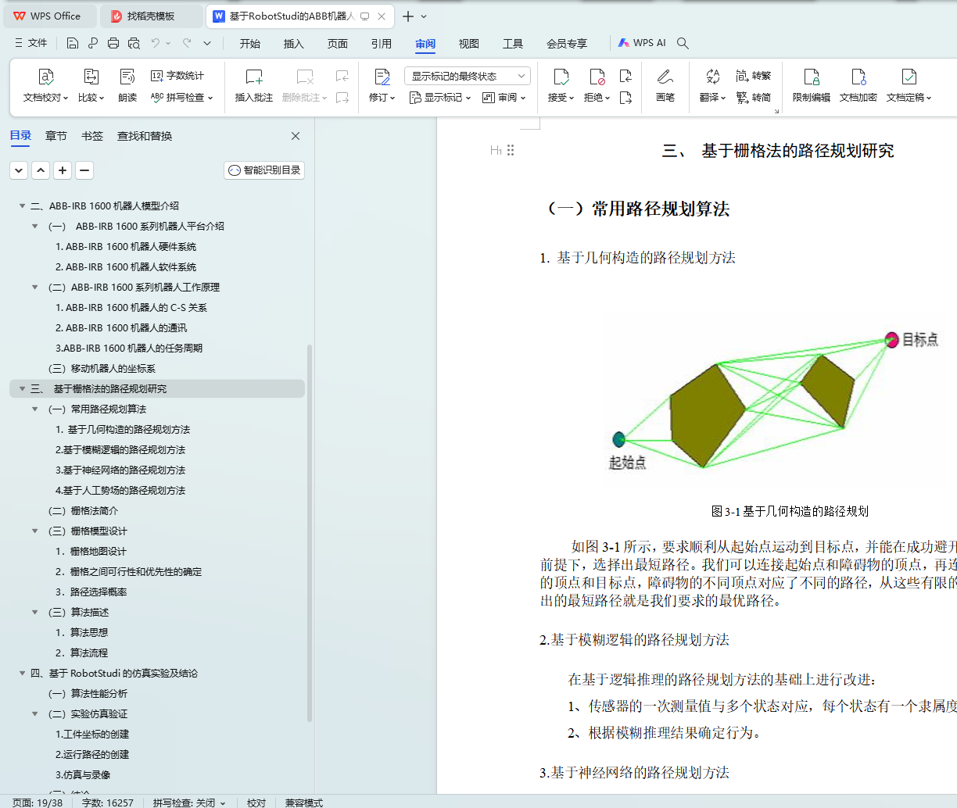The height and width of the screenshot is (808, 957).
Task: Open the 会员专享 tab
Action: (567, 44)
